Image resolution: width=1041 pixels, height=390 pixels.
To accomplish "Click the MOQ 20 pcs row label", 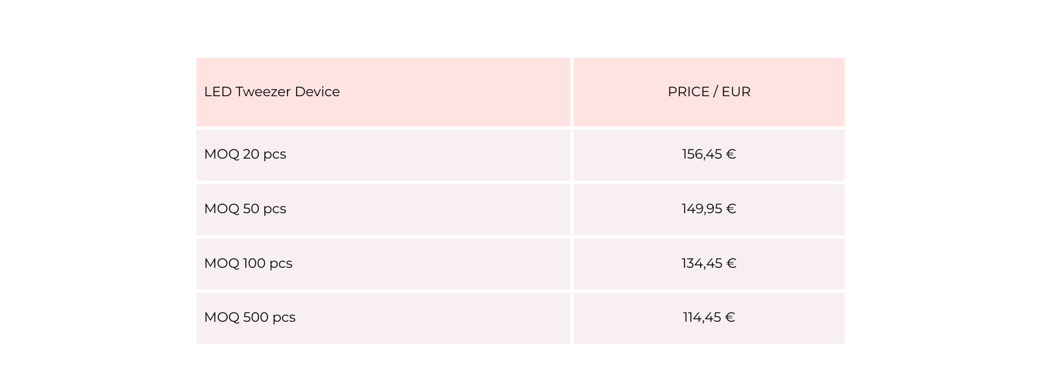I will tap(245, 154).
